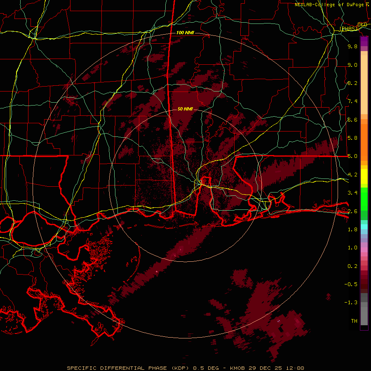Click the 5.0 value on the color scale
This screenshot has width=371, height=371.
coord(352,156)
